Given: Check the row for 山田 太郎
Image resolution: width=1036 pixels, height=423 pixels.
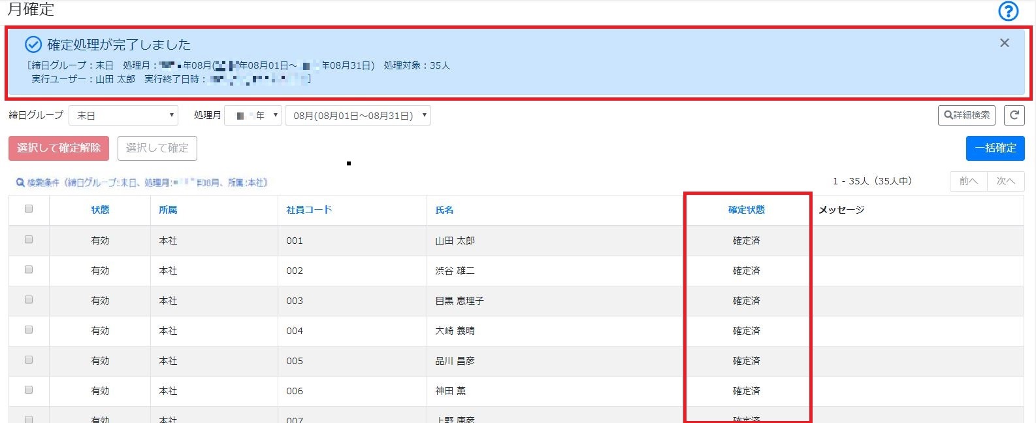Looking at the screenshot, I should (x=29, y=240).
